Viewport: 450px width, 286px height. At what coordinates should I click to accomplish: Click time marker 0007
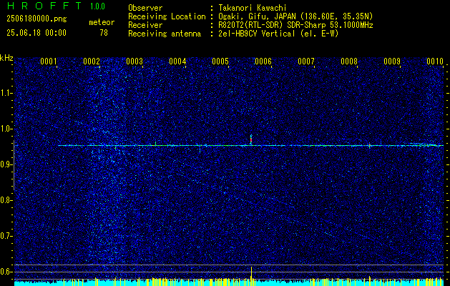306,61
